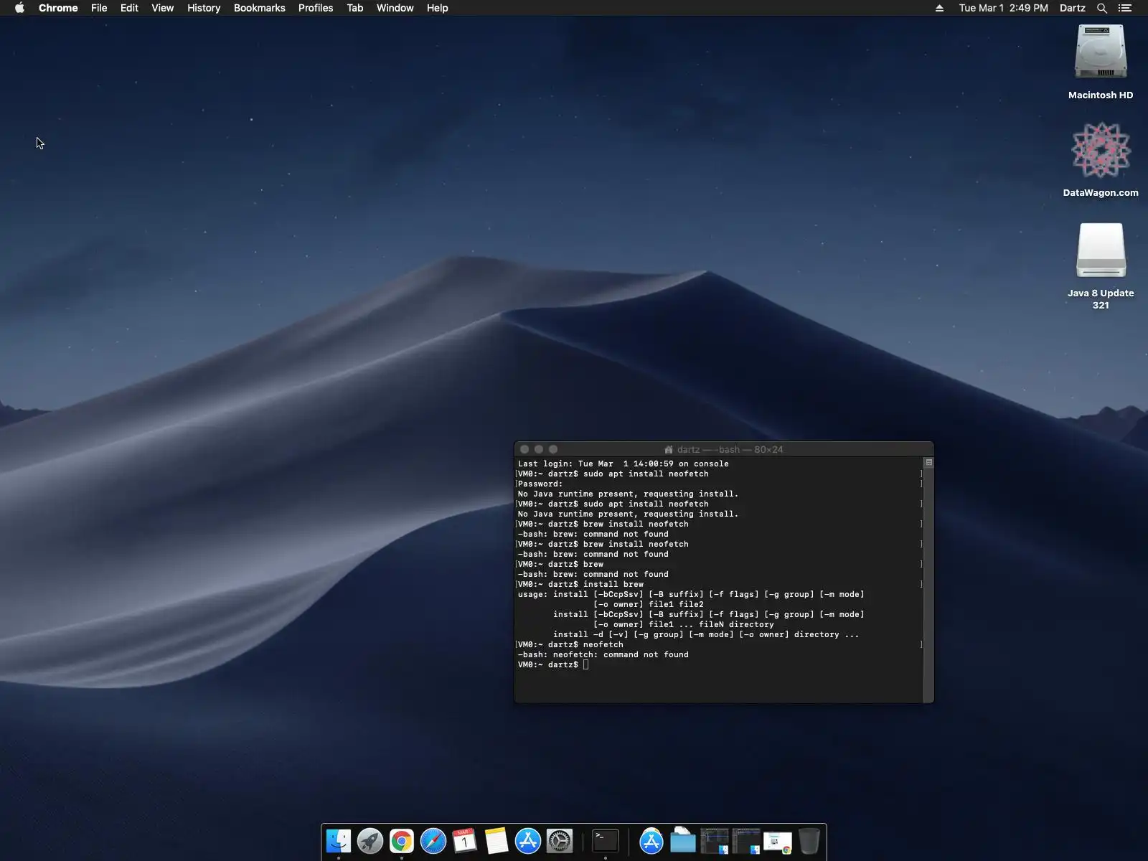Screen dimensions: 1148x861
Task: Click the eject icon in the menu bar
Action: [x=939, y=8]
